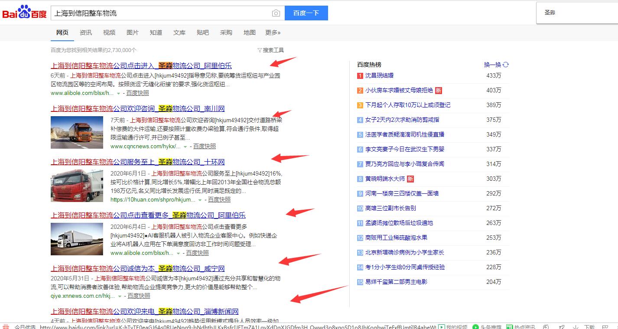Open result 上海到信阳整车物流公司服务至上 十环网

138,162
